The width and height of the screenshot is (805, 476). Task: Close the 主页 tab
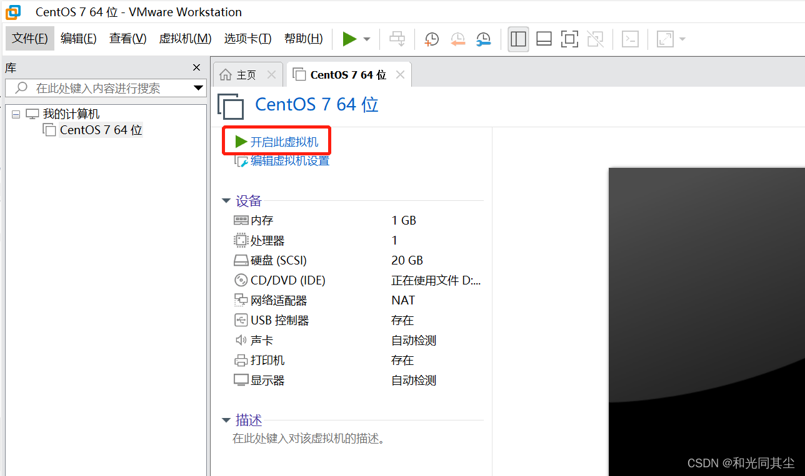271,75
